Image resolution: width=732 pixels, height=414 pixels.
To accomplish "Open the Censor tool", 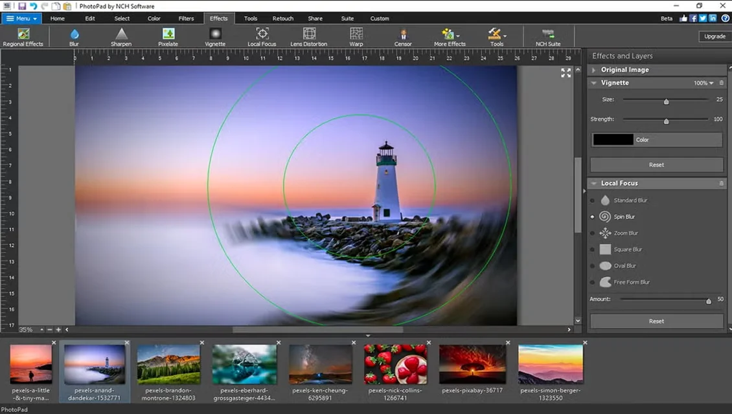I will pyautogui.click(x=403, y=37).
